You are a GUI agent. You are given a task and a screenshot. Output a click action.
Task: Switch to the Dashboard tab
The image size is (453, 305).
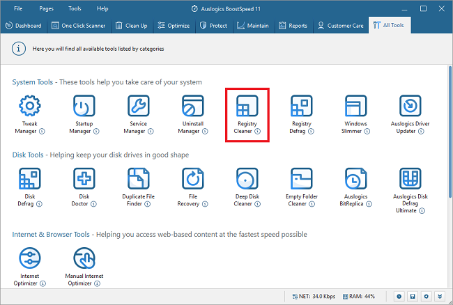[24, 26]
